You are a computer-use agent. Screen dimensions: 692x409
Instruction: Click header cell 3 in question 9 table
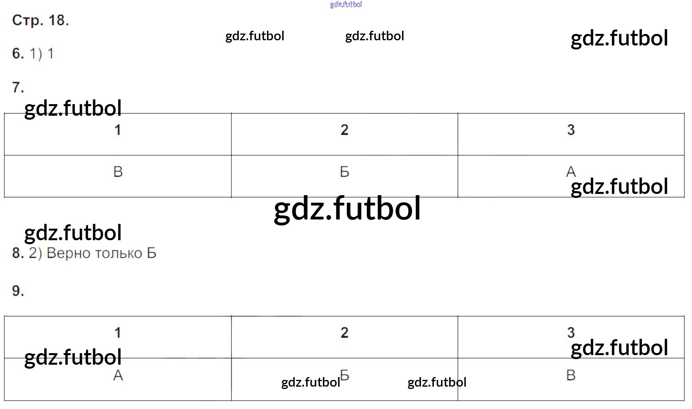point(571,333)
